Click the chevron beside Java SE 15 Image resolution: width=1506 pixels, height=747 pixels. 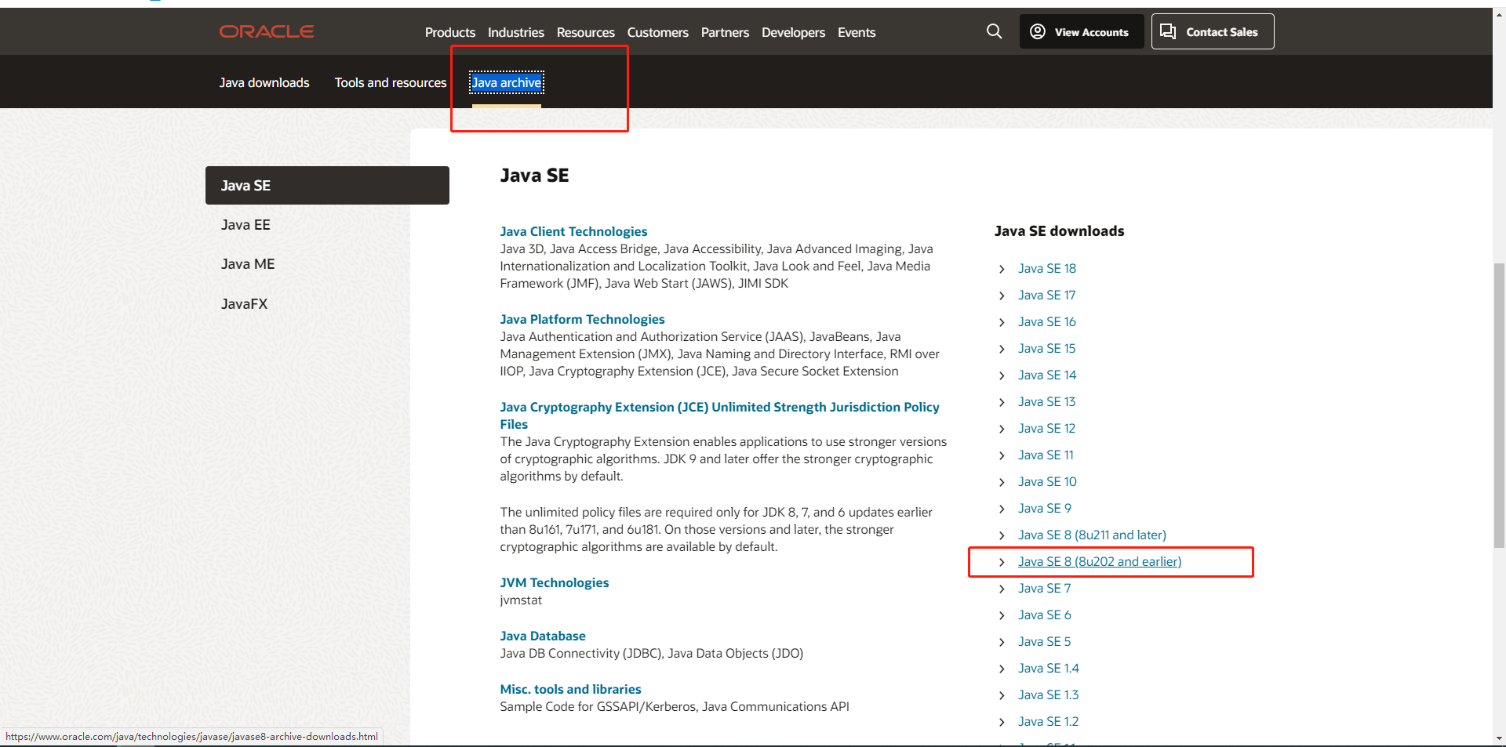point(1002,349)
